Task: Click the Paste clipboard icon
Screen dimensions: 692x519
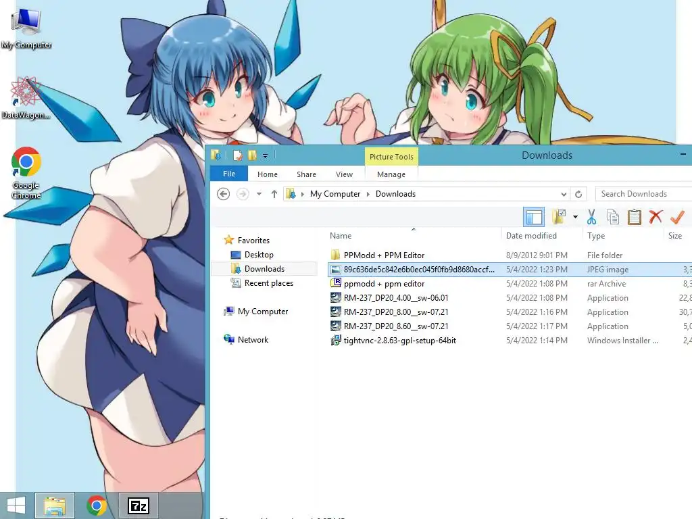Action: 634,217
